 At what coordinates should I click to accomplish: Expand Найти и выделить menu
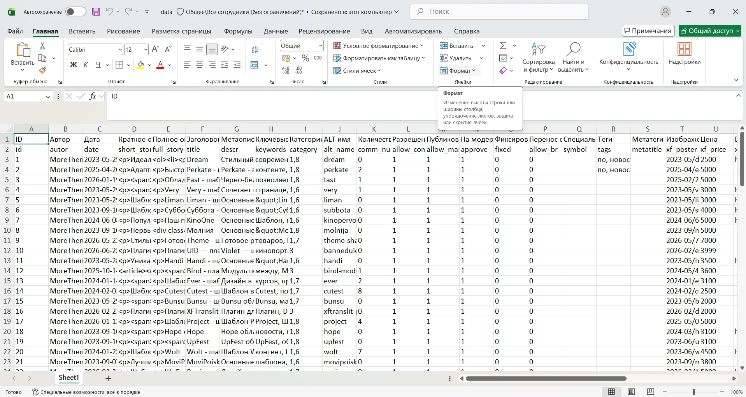tap(573, 58)
